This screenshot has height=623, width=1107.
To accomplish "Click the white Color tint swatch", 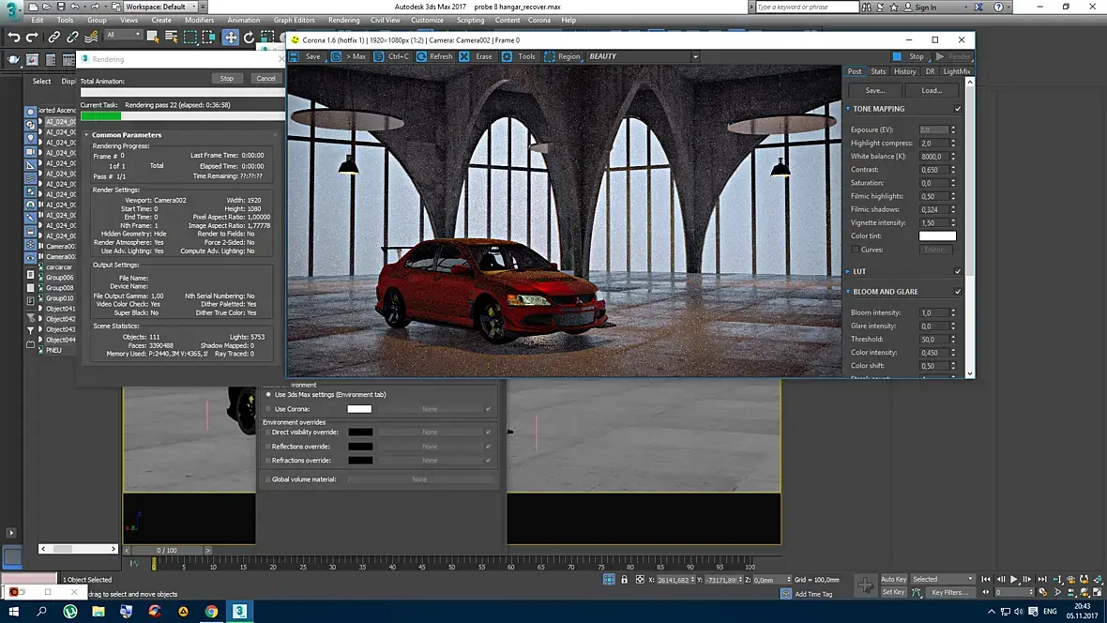I will click(936, 236).
